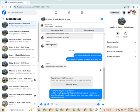140x112 pixels.
Task: Open the Messenger | Facebook browser tab
Action: pyautogui.click(x=17, y=2)
